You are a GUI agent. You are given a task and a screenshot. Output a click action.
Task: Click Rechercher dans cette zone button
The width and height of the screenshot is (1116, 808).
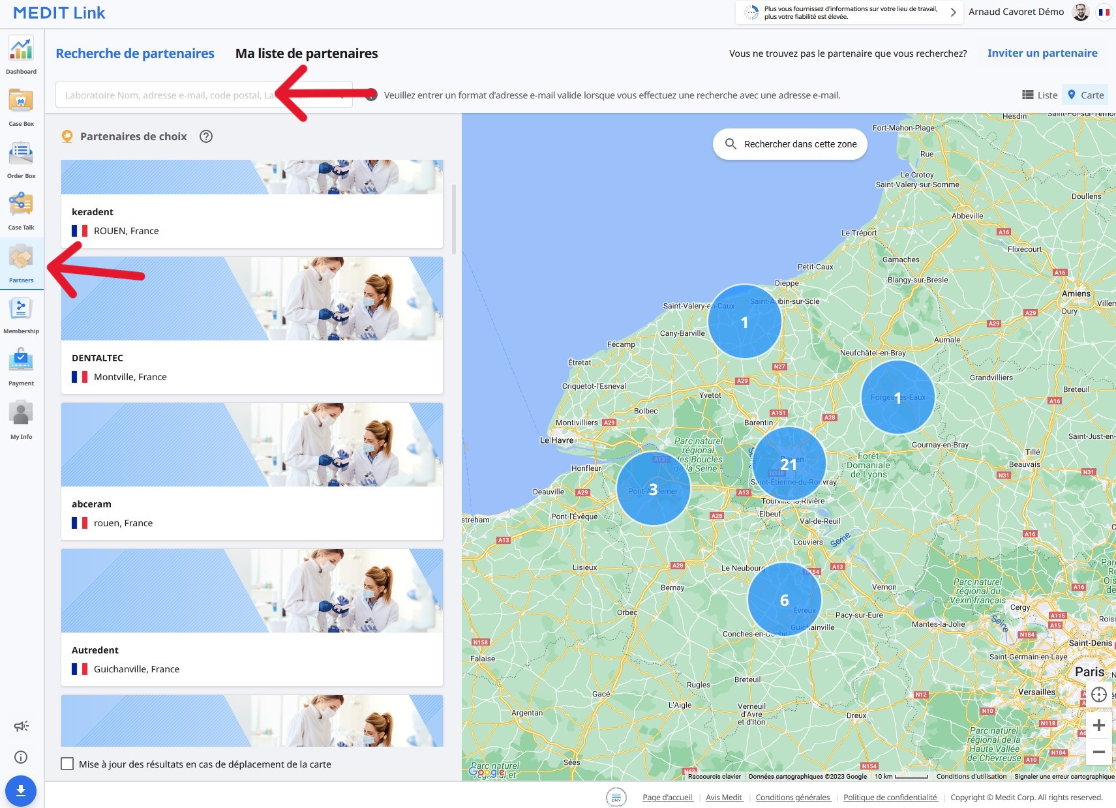pos(790,144)
